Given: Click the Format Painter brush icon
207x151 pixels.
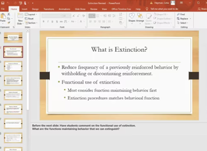Looking at the screenshot, I should pos(9,23).
